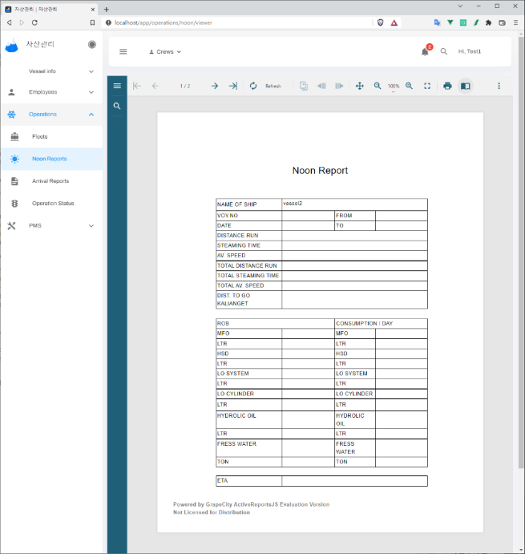Click the app logo in sidebar
The image size is (525, 554).
pos(12,45)
